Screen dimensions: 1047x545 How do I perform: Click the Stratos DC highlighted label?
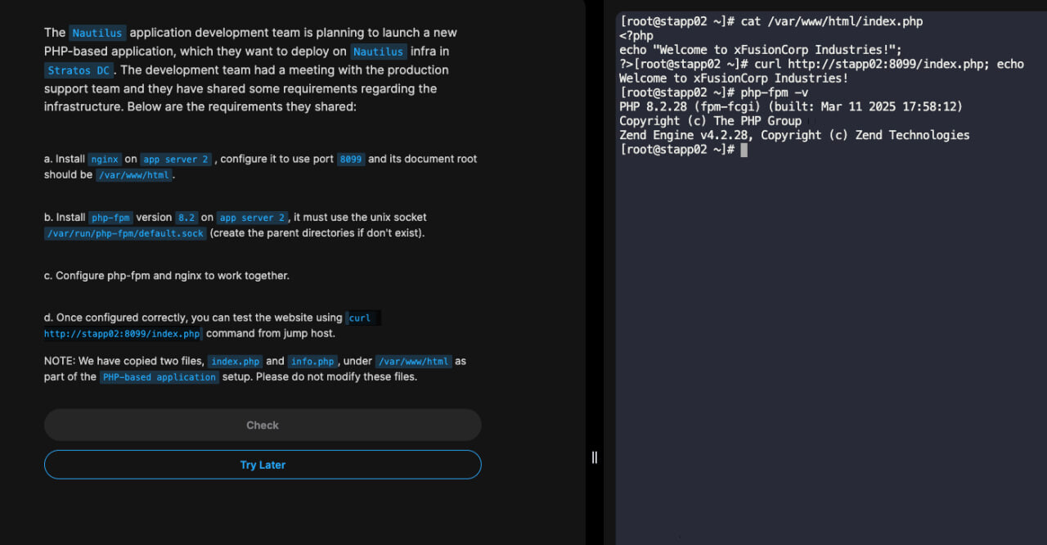click(79, 70)
